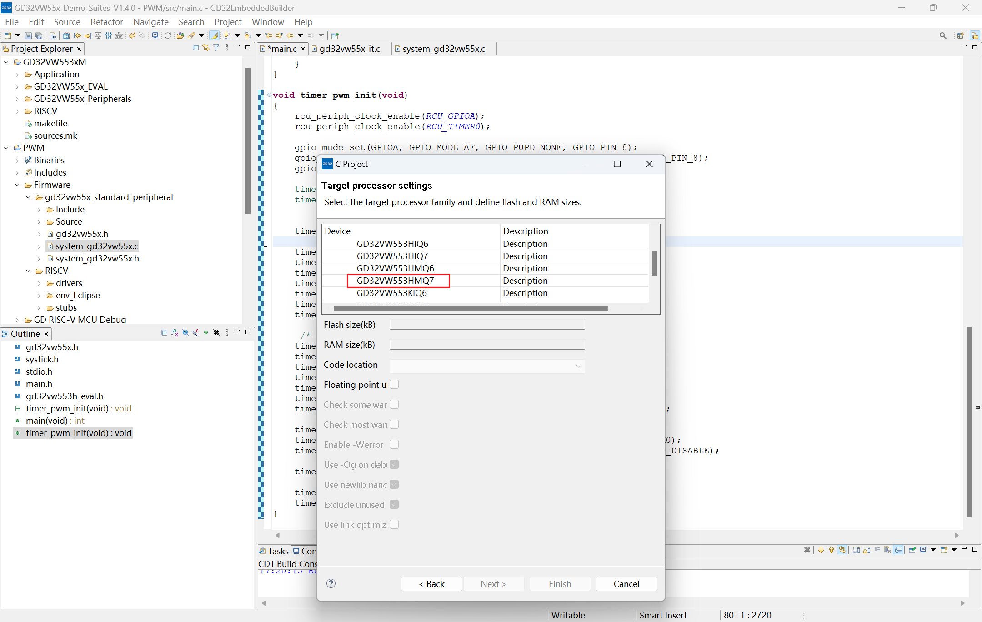
Task: Toggle the Enable -Werror checkbox
Action: coord(394,445)
